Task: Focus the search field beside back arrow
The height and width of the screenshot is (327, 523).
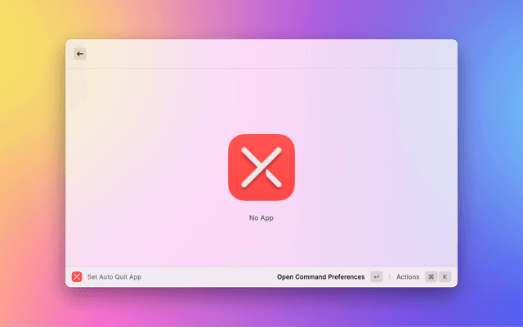Action: click(245, 54)
